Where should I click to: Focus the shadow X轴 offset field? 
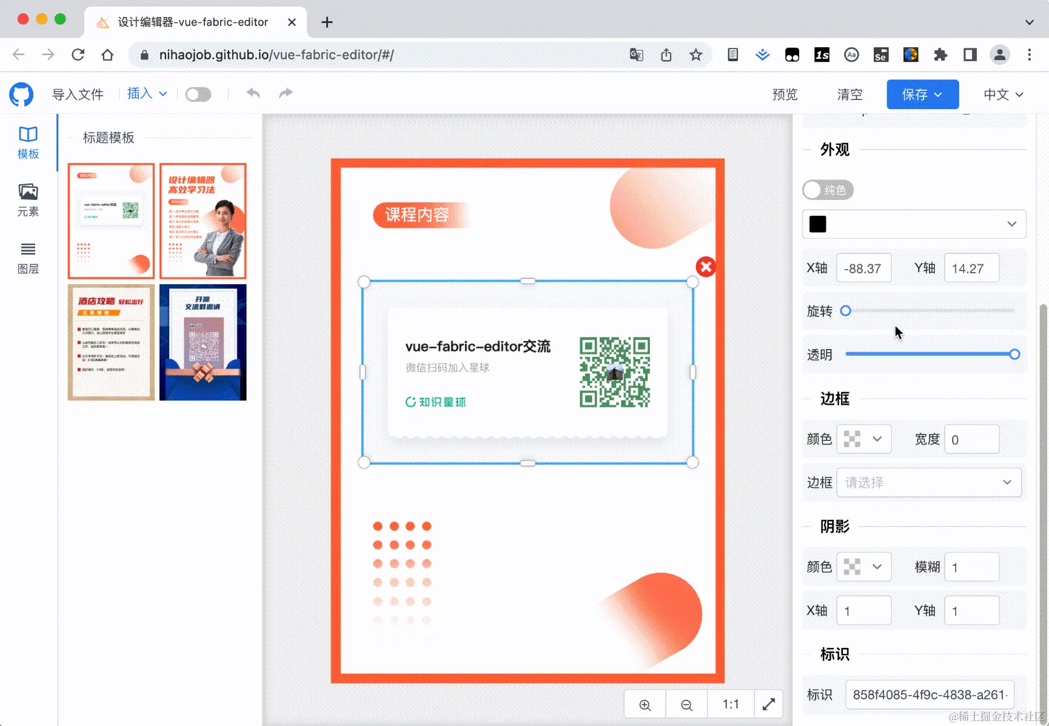(863, 611)
